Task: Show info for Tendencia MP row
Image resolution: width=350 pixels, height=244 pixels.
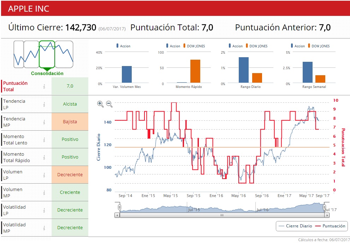Action: (x=44, y=122)
